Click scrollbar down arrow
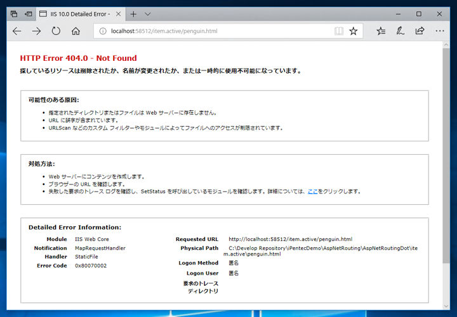The height and width of the screenshot is (317, 457). point(446,306)
